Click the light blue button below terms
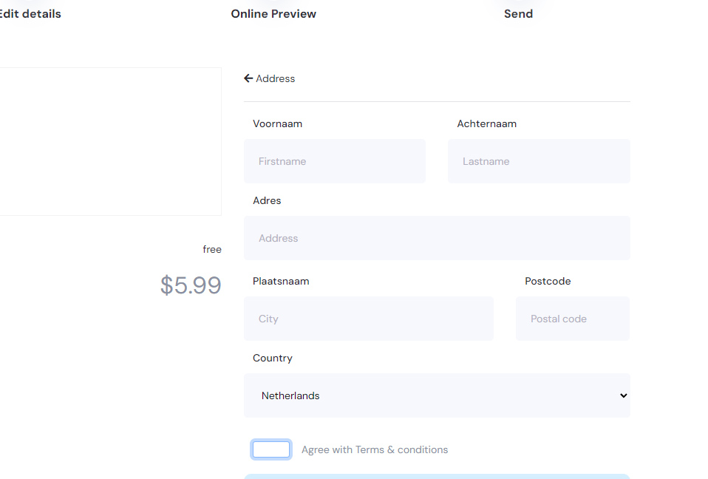This screenshot has height=479, width=708. point(437,476)
